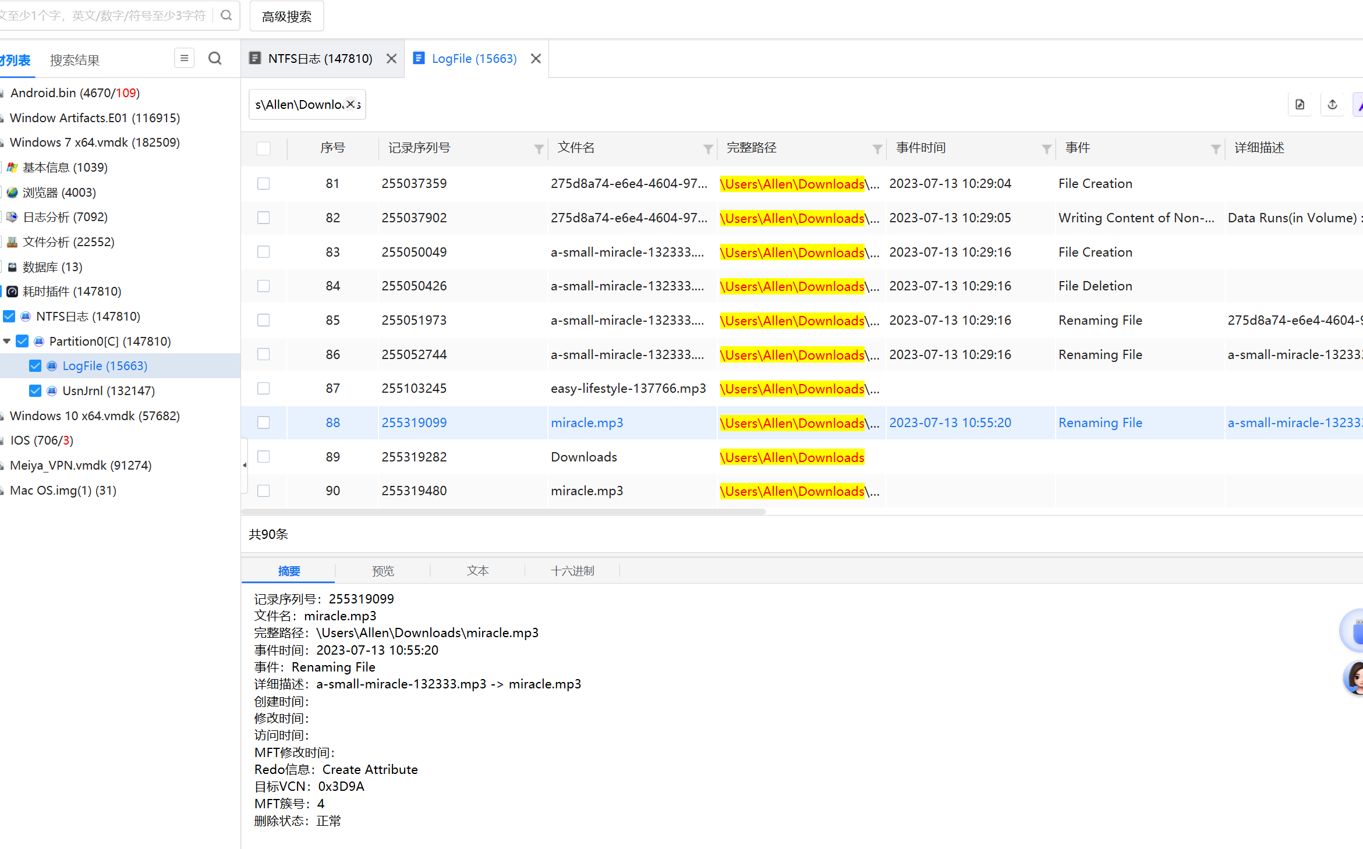1363x849 pixels.
Task: Uncheck the UsnJrnl (132147) tree checkbox
Action: tap(35, 390)
